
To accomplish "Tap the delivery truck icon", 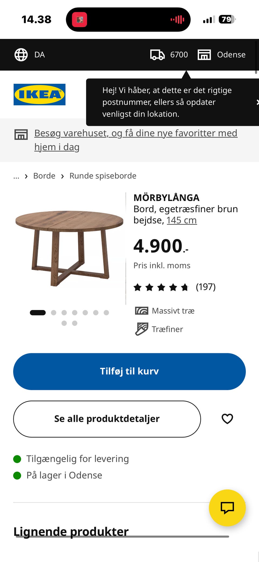I will [x=157, y=55].
